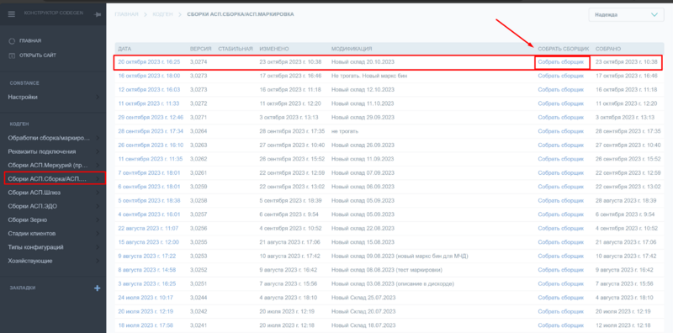Open build dated 18 июля 2023 г. 17:58
The height and width of the screenshot is (333, 673).
click(x=146, y=325)
